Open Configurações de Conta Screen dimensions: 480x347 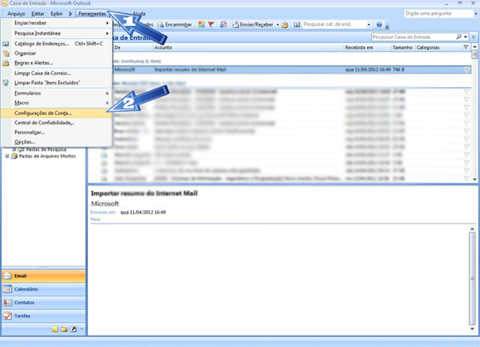[x=56, y=113]
